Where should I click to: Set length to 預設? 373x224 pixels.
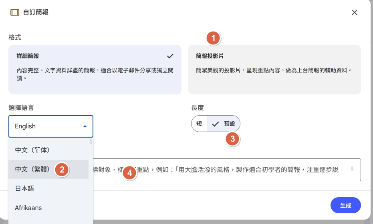[224, 124]
